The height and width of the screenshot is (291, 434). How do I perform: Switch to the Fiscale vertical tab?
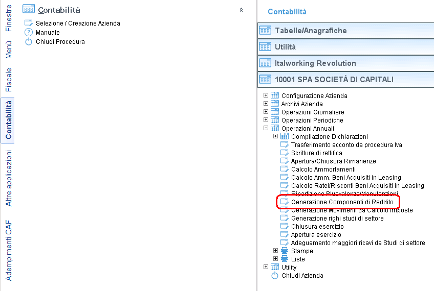pyautogui.click(x=8, y=80)
